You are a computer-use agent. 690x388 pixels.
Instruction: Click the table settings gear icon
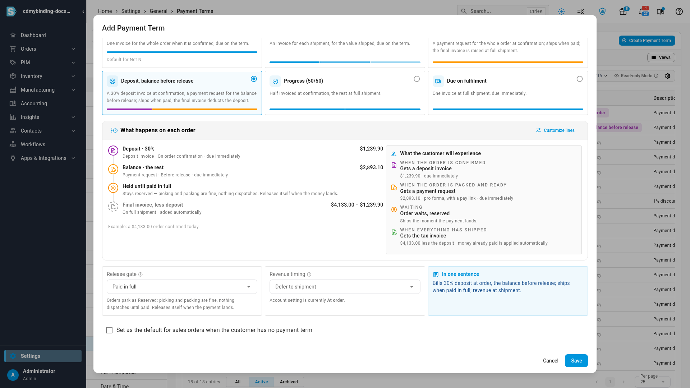tap(668, 76)
